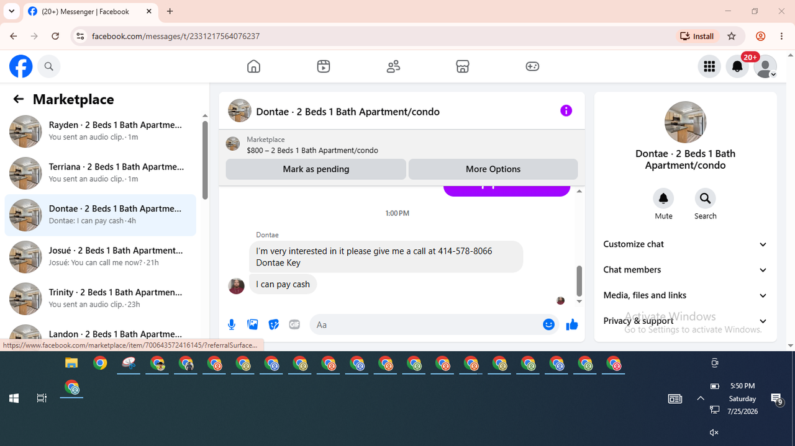Expand Customize chat section
The width and height of the screenshot is (795, 446).
(685, 244)
